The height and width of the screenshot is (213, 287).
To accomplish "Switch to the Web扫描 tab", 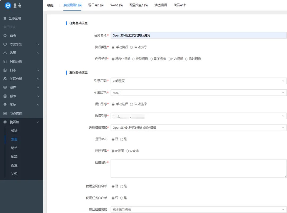I will tap(116, 5).
